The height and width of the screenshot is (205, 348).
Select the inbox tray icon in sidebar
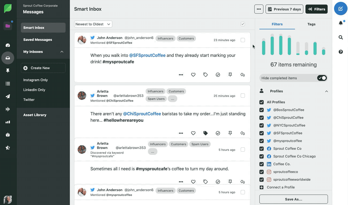point(8,58)
